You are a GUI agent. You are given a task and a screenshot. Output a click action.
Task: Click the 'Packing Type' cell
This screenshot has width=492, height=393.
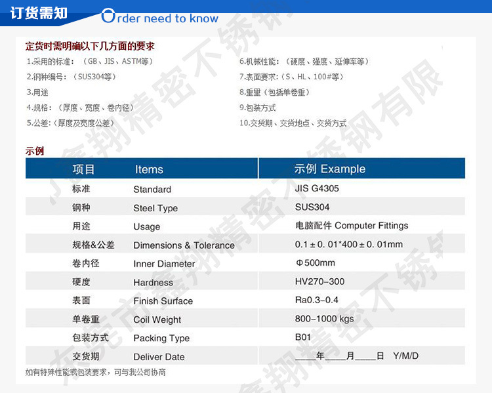(x=161, y=339)
